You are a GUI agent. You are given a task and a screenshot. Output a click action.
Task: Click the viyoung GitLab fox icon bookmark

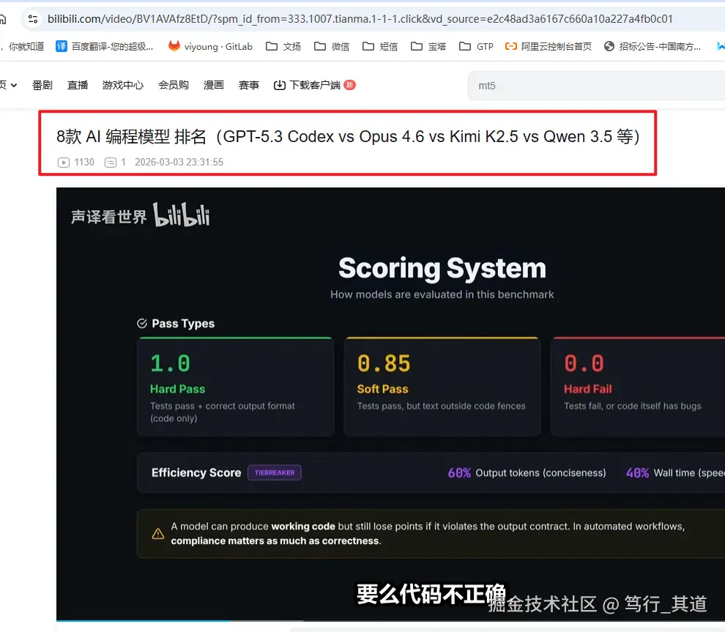(x=174, y=46)
